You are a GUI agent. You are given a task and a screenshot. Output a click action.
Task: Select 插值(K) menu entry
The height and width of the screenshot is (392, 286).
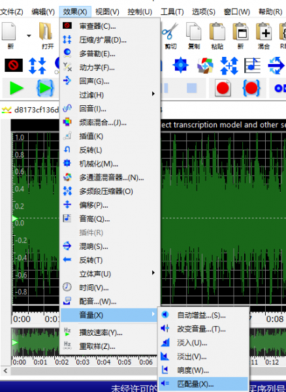[110, 137]
